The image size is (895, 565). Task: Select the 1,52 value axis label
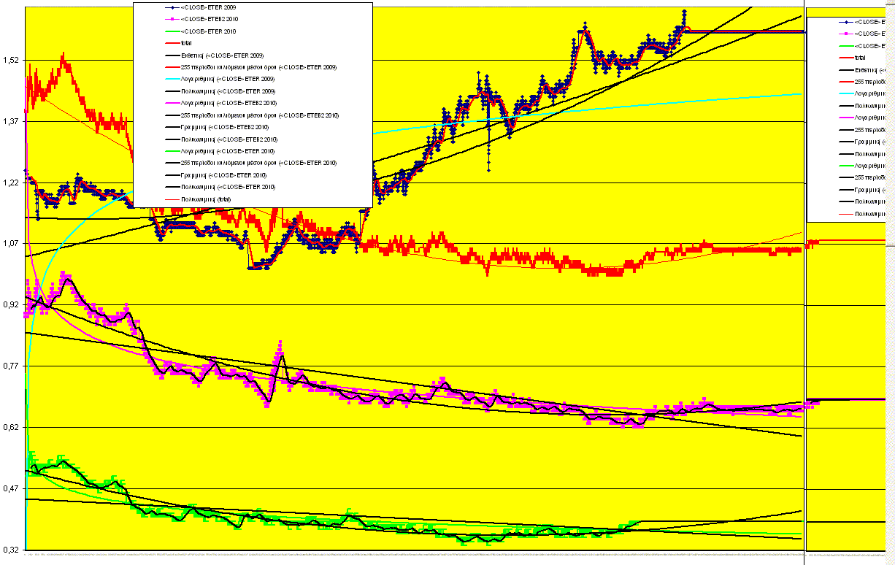coord(11,60)
